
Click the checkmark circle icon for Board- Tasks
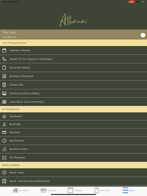tap(4, 173)
